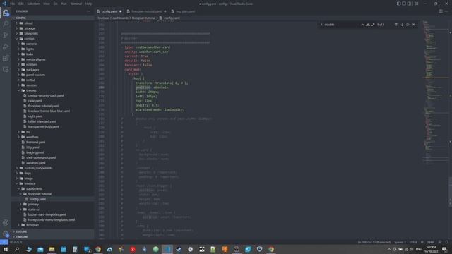Open customize layout icon in title bar
This screenshot has height=254, width=452.
tap(416, 4)
